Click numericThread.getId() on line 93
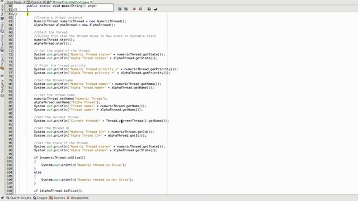358x201 pixels. click(131, 132)
